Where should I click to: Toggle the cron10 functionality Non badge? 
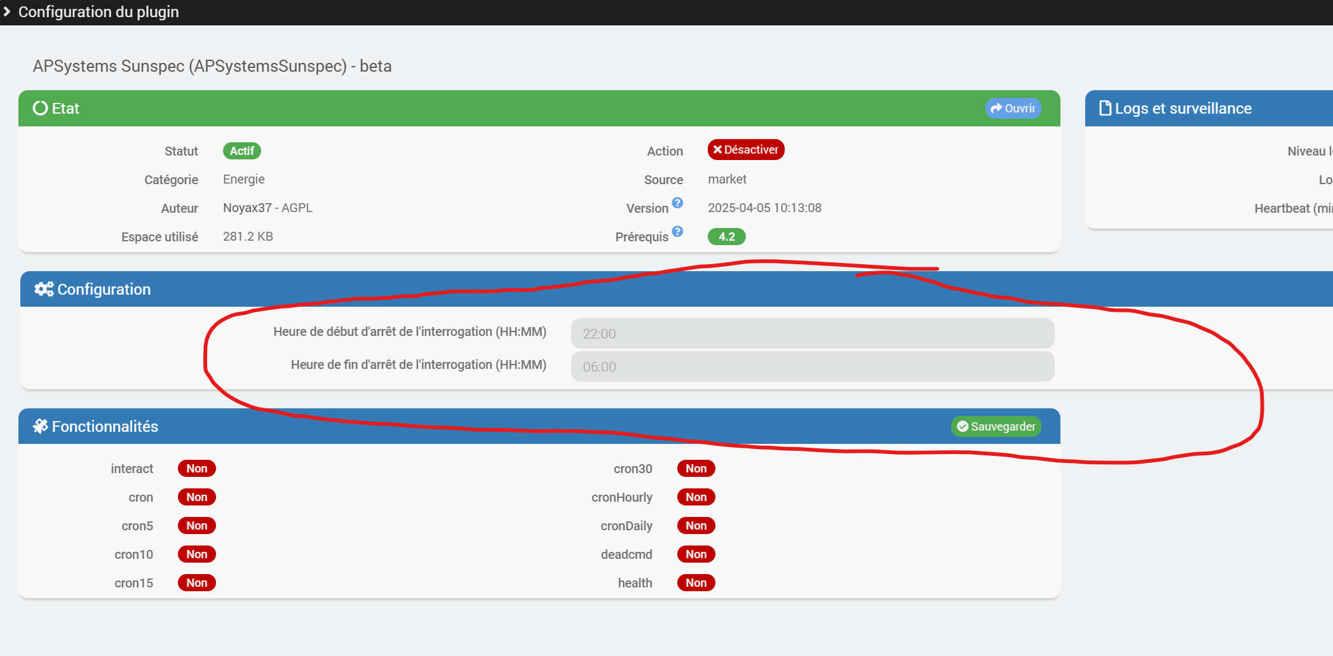pyautogui.click(x=197, y=554)
